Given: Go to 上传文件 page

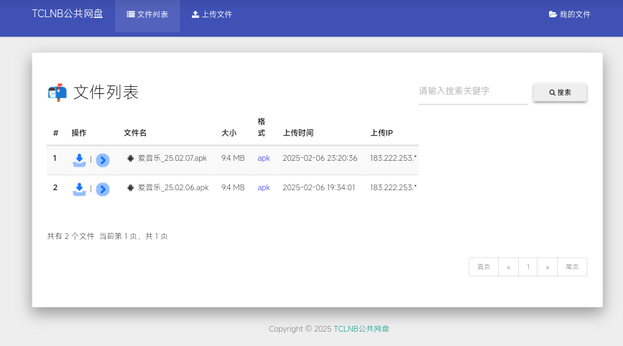Looking at the screenshot, I should [212, 14].
